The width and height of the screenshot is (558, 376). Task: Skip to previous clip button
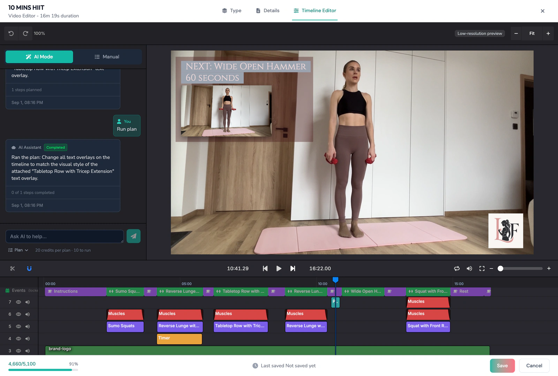tap(265, 268)
